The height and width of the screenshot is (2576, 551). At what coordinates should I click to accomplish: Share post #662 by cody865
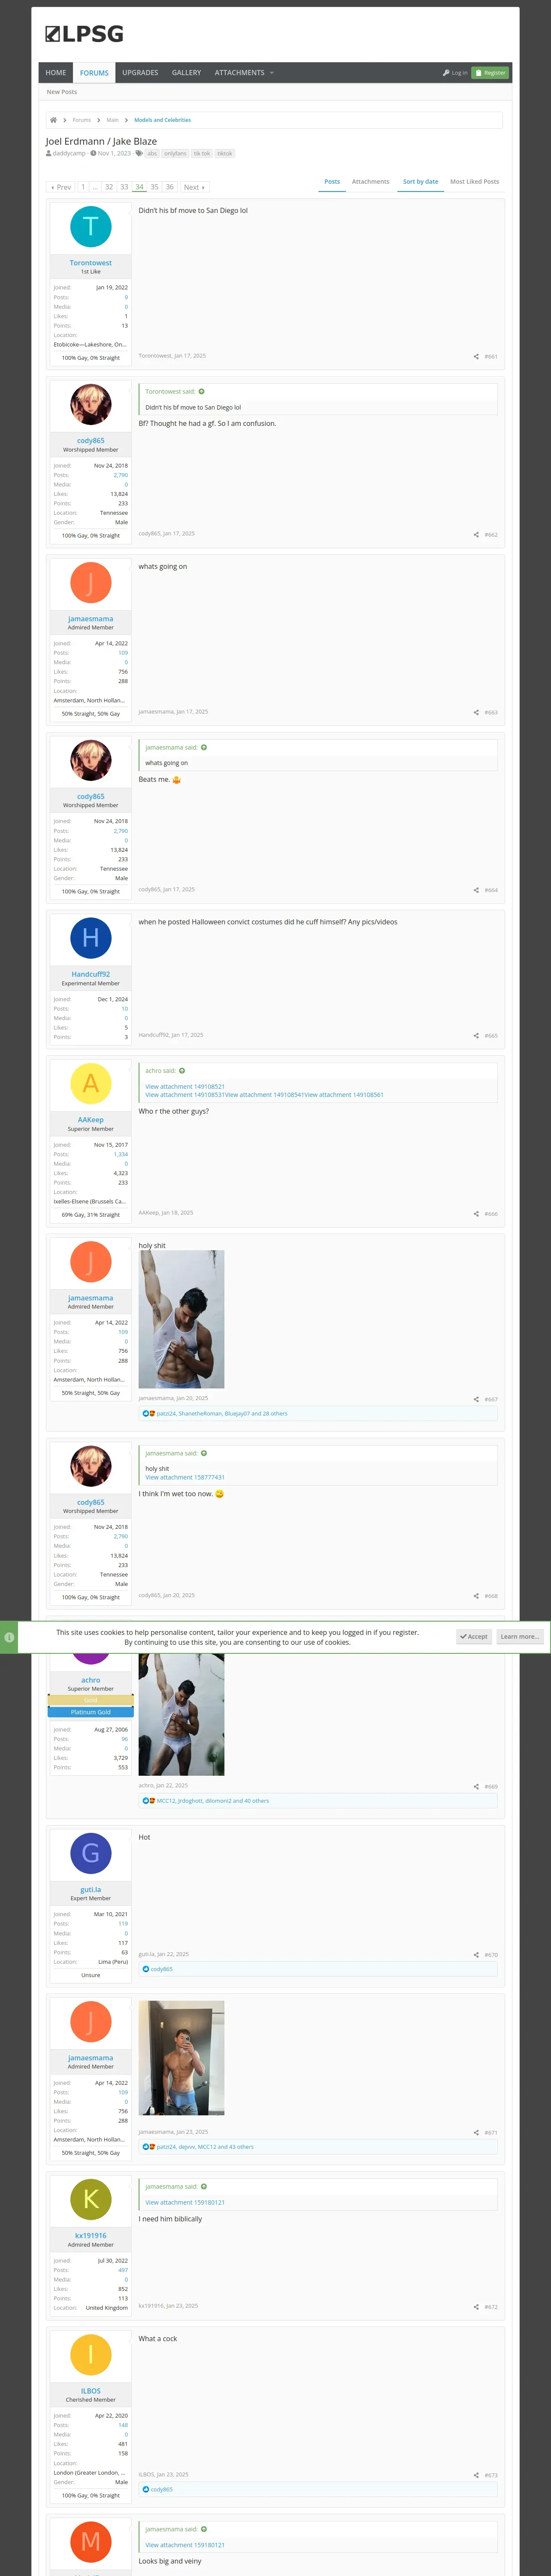pyautogui.click(x=476, y=534)
